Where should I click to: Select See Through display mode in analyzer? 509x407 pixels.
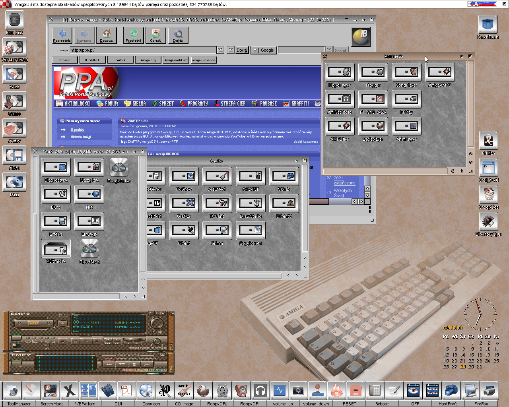tap(148, 364)
